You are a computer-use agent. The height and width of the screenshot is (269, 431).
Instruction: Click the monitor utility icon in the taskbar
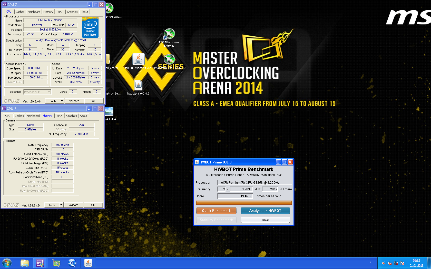[56, 263]
